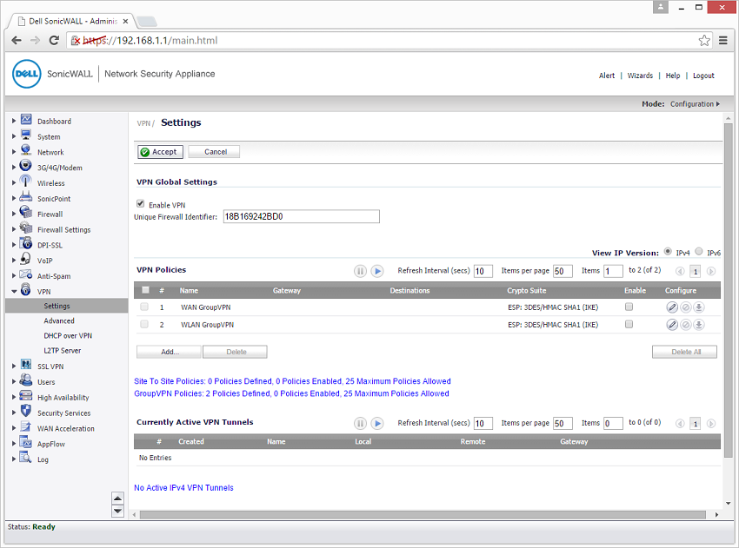Click the Unique Firewall Identifier field
This screenshot has width=739, height=548.
point(301,216)
